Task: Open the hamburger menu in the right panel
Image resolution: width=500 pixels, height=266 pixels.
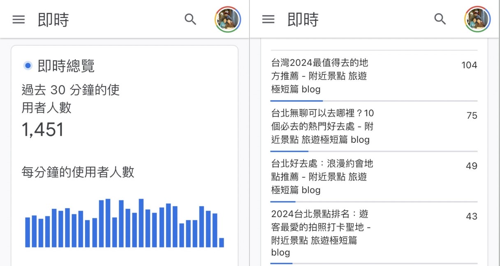Action: point(268,19)
